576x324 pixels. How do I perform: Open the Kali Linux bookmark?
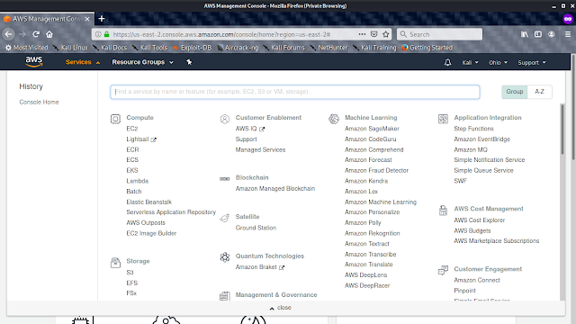pos(70,48)
